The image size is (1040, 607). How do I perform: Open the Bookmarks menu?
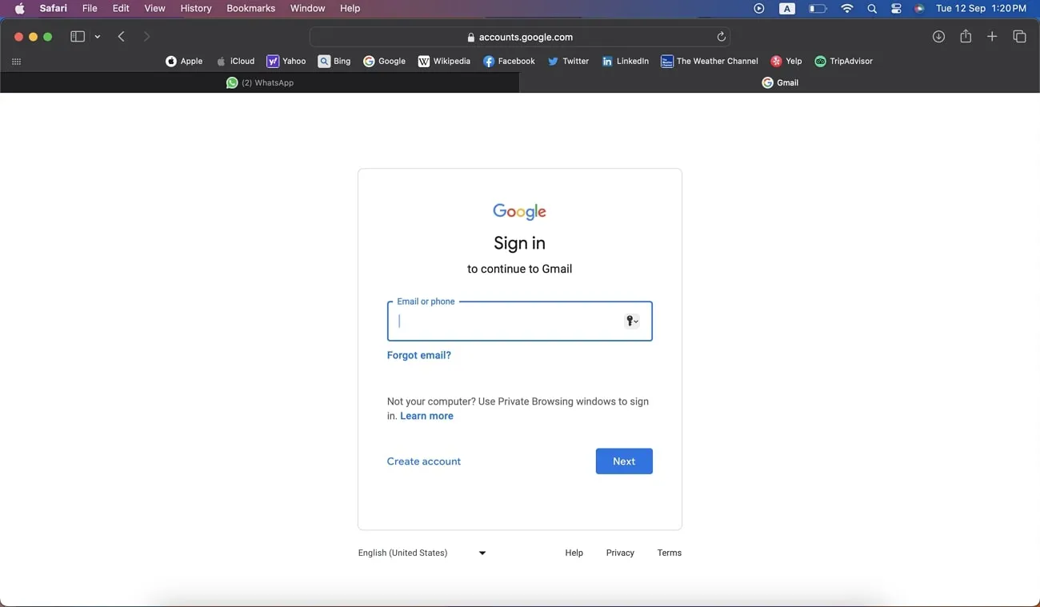(250, 8)
